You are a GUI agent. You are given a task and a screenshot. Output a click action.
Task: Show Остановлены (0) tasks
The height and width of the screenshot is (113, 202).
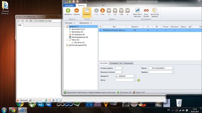pos(78,35)
